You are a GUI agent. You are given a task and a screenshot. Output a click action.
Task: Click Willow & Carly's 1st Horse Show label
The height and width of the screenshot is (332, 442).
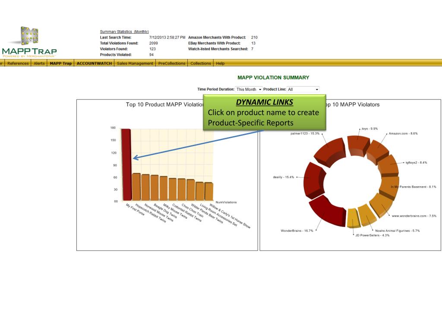[x=230, y=216]
